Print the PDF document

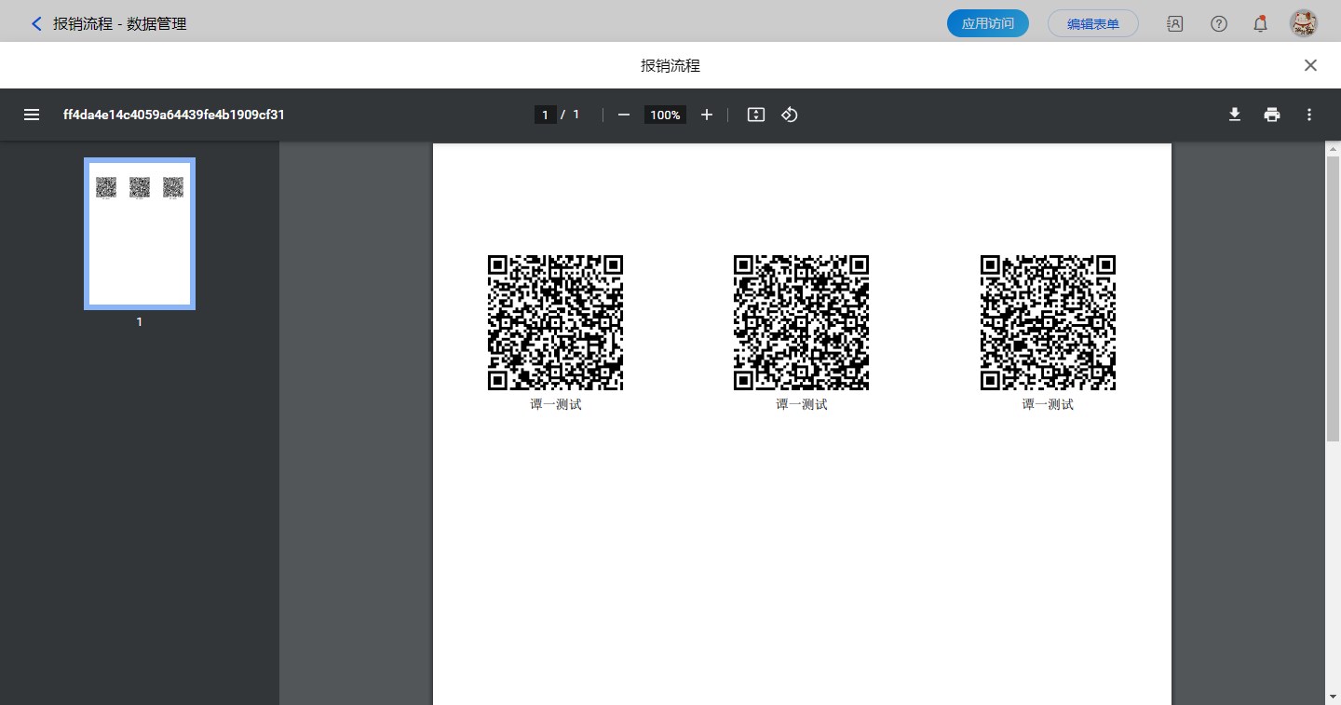1272,115
